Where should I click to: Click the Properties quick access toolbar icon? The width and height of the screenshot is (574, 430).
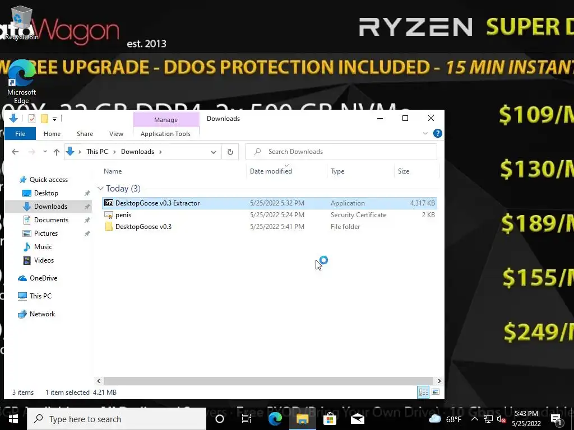click(x=32, y=119)
